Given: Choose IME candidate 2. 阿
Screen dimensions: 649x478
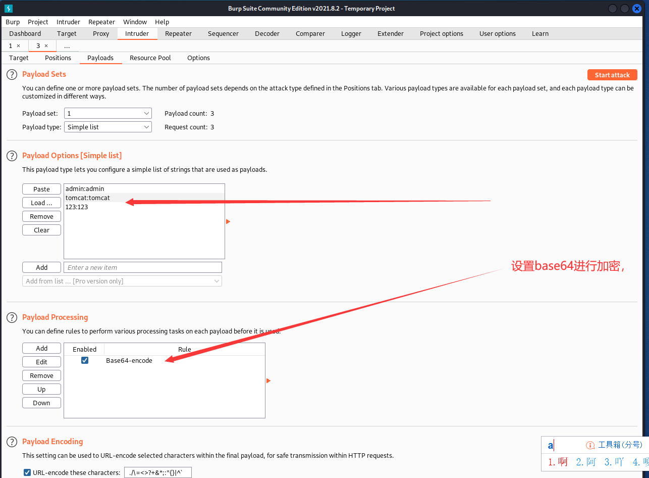Looking at the screenshot, I should click(x=586, y=462).
